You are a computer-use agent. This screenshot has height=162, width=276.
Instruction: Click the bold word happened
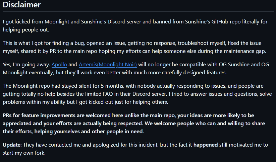pyautogui.click(x=206, y=145)
